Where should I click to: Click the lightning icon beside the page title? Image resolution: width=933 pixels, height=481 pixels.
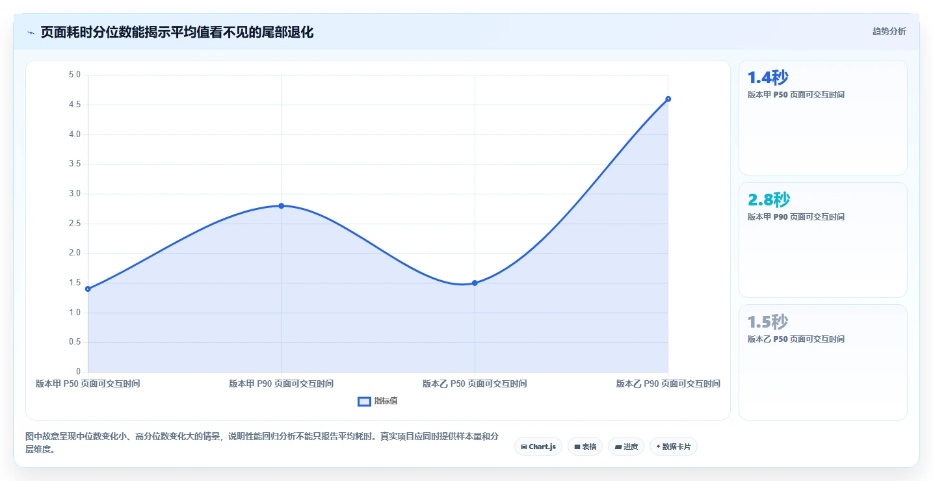tap(31, 32)
